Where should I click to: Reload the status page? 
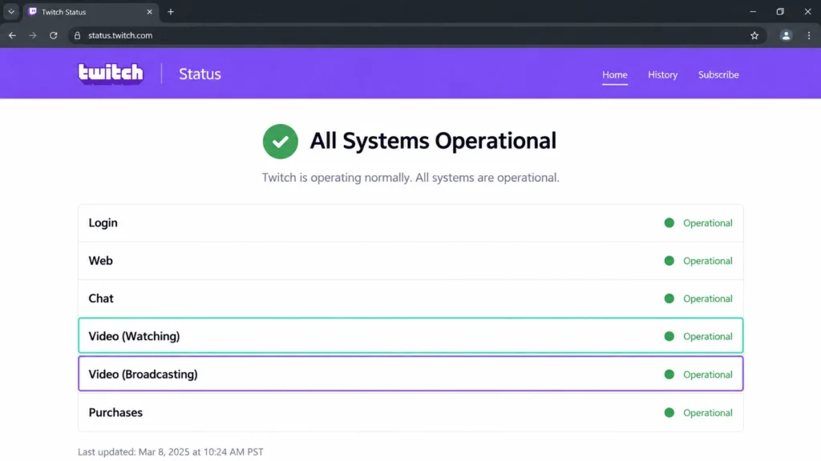tap(54, 35)
